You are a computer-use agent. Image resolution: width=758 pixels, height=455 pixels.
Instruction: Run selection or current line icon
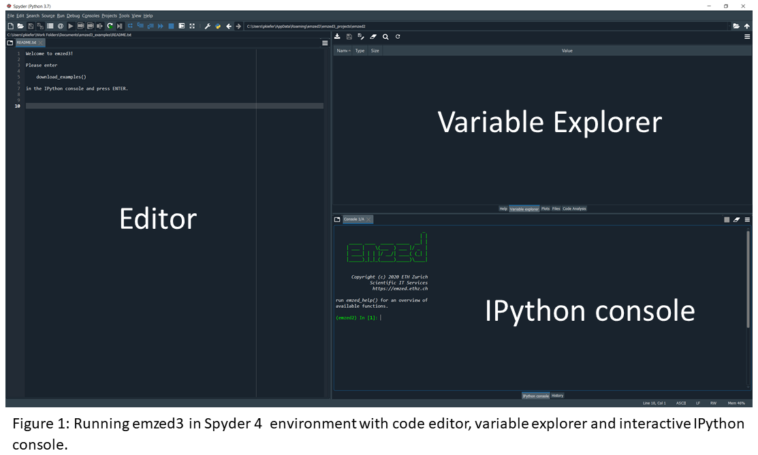tap(100, 26)
